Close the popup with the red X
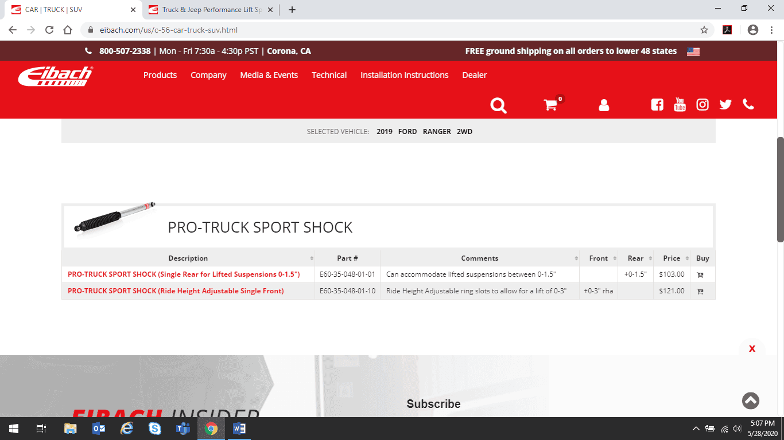This screenshot has width=784, height=440. click(752, 348)
